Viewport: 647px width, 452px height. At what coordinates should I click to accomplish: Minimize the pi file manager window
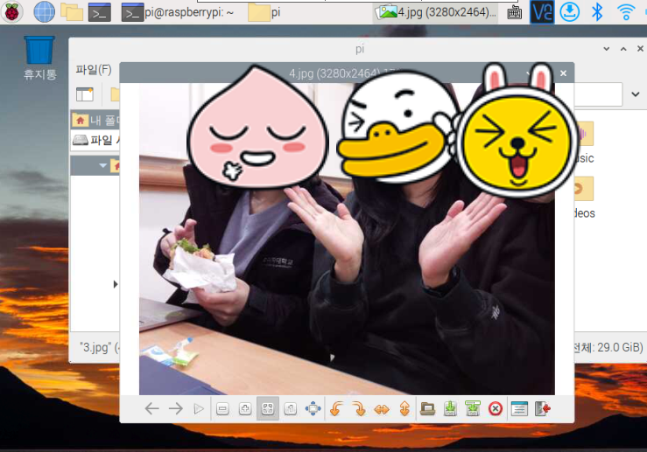click(606, 49)
